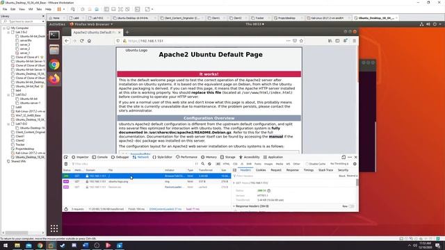Go back in Firefox

(67, 41)
